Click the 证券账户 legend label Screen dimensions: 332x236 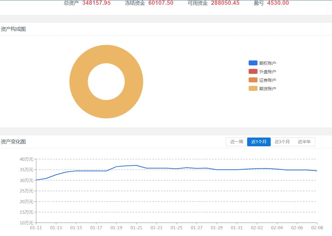[x=268, y=80]
